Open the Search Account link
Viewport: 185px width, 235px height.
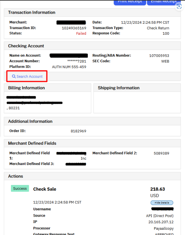point(27,77)
